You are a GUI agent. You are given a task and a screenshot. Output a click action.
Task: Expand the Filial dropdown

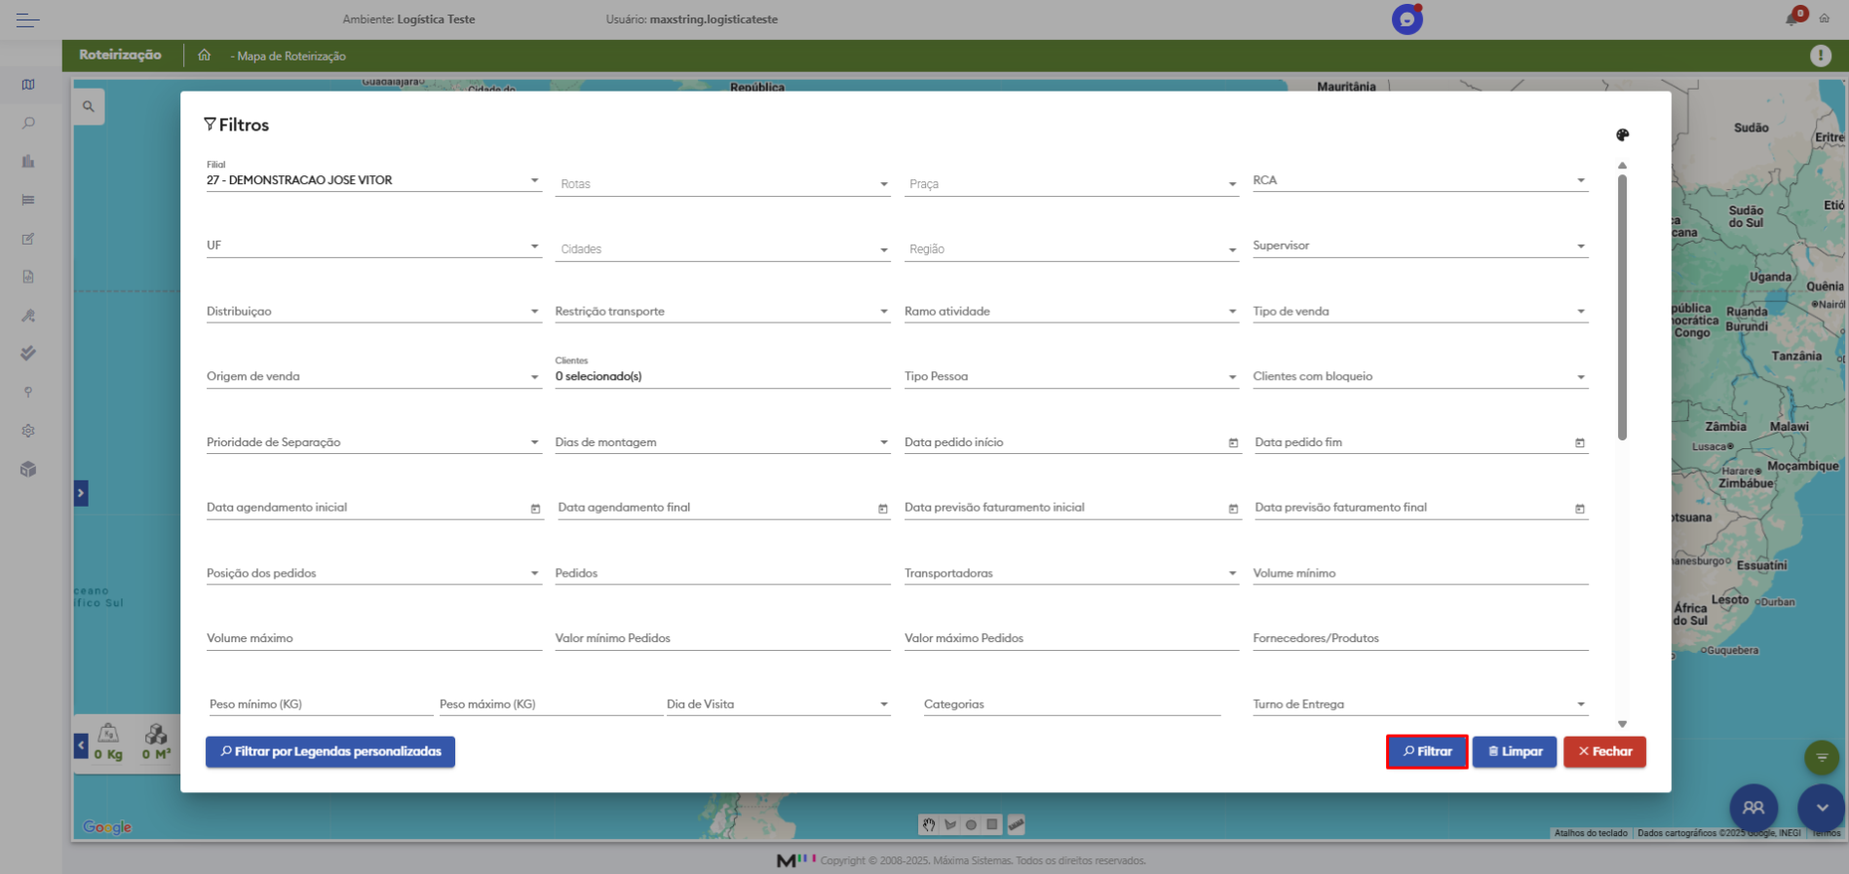pos(533,180)
